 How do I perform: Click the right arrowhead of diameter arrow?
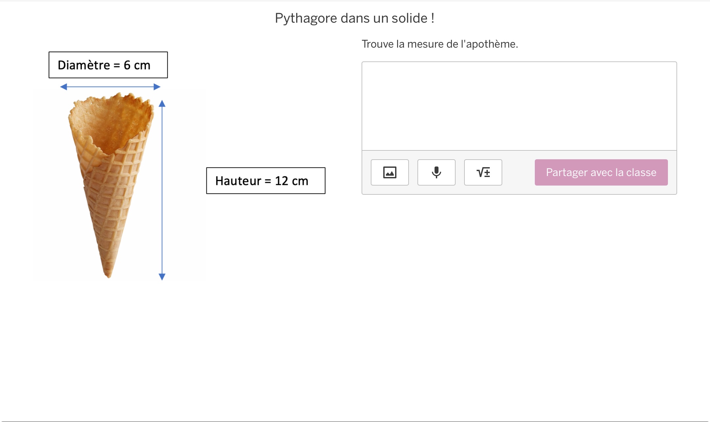[x=157, y=87]
